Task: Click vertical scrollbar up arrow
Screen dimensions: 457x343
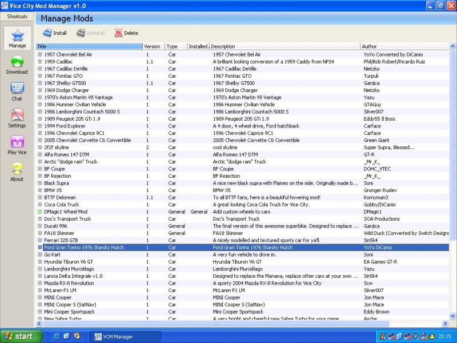Action: tap(452, 46)
